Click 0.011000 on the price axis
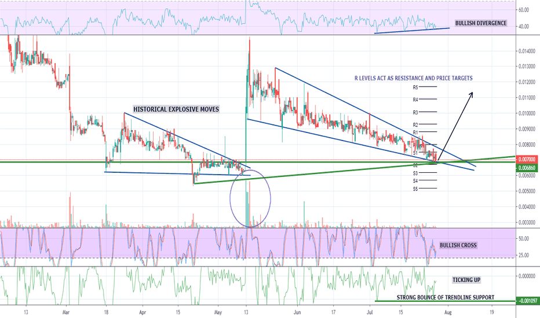This screenshot has height=318, width=540. click(x=527, y=98)
